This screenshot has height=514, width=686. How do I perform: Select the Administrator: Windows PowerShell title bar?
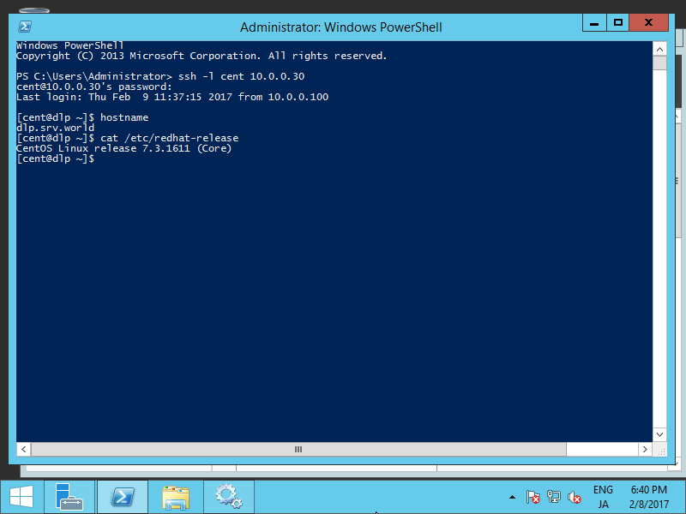340,27
